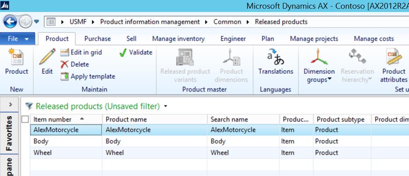The width and height of the screenshot is (409, 176).
Task: Click the red Delete icon
Action: tap(64, 64)
